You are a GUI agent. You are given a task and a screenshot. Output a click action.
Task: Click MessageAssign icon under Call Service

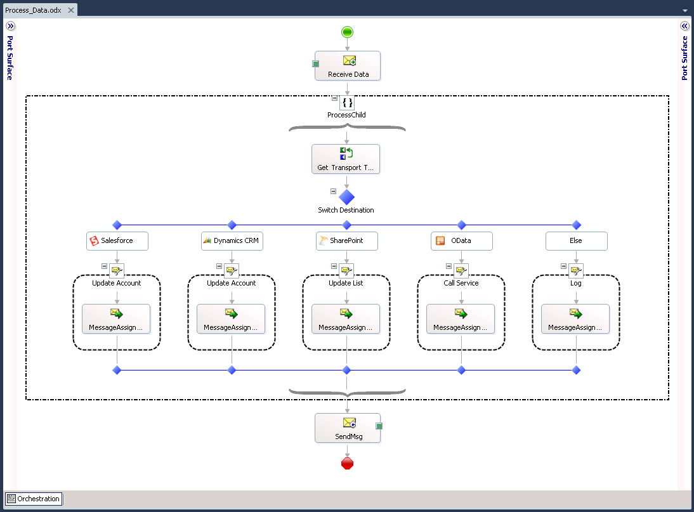461,313
